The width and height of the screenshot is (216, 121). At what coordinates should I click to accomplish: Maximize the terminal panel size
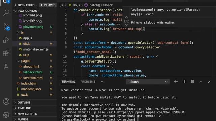pos(201,82)
